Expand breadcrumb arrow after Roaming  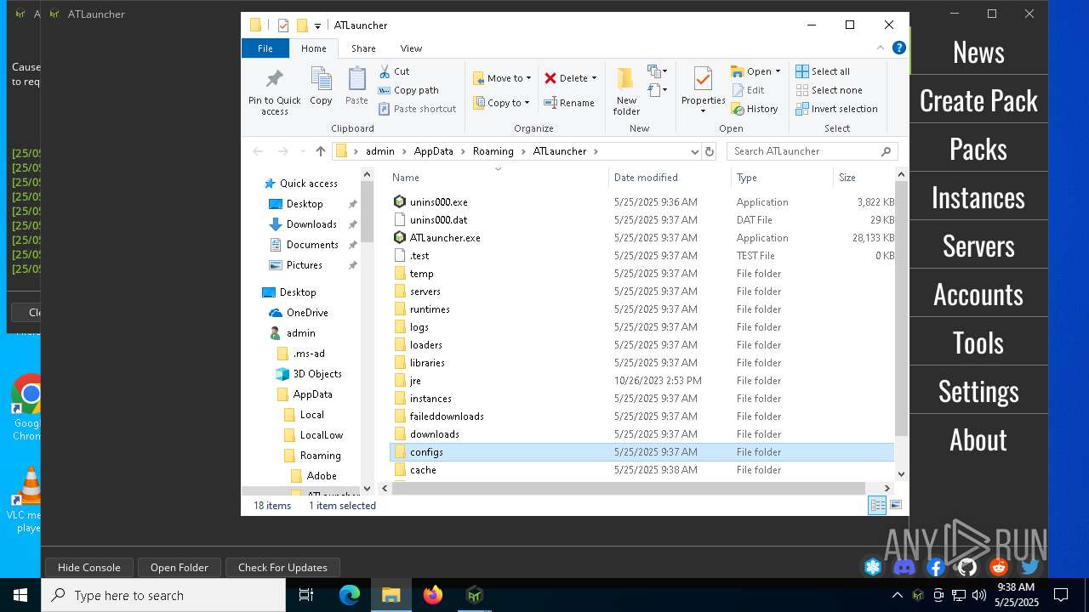pyautogui.click(x=523, y=151)
